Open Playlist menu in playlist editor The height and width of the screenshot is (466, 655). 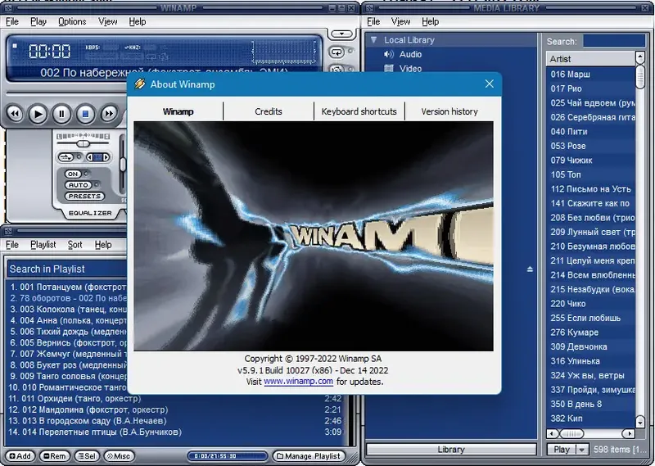coord(43,245)
